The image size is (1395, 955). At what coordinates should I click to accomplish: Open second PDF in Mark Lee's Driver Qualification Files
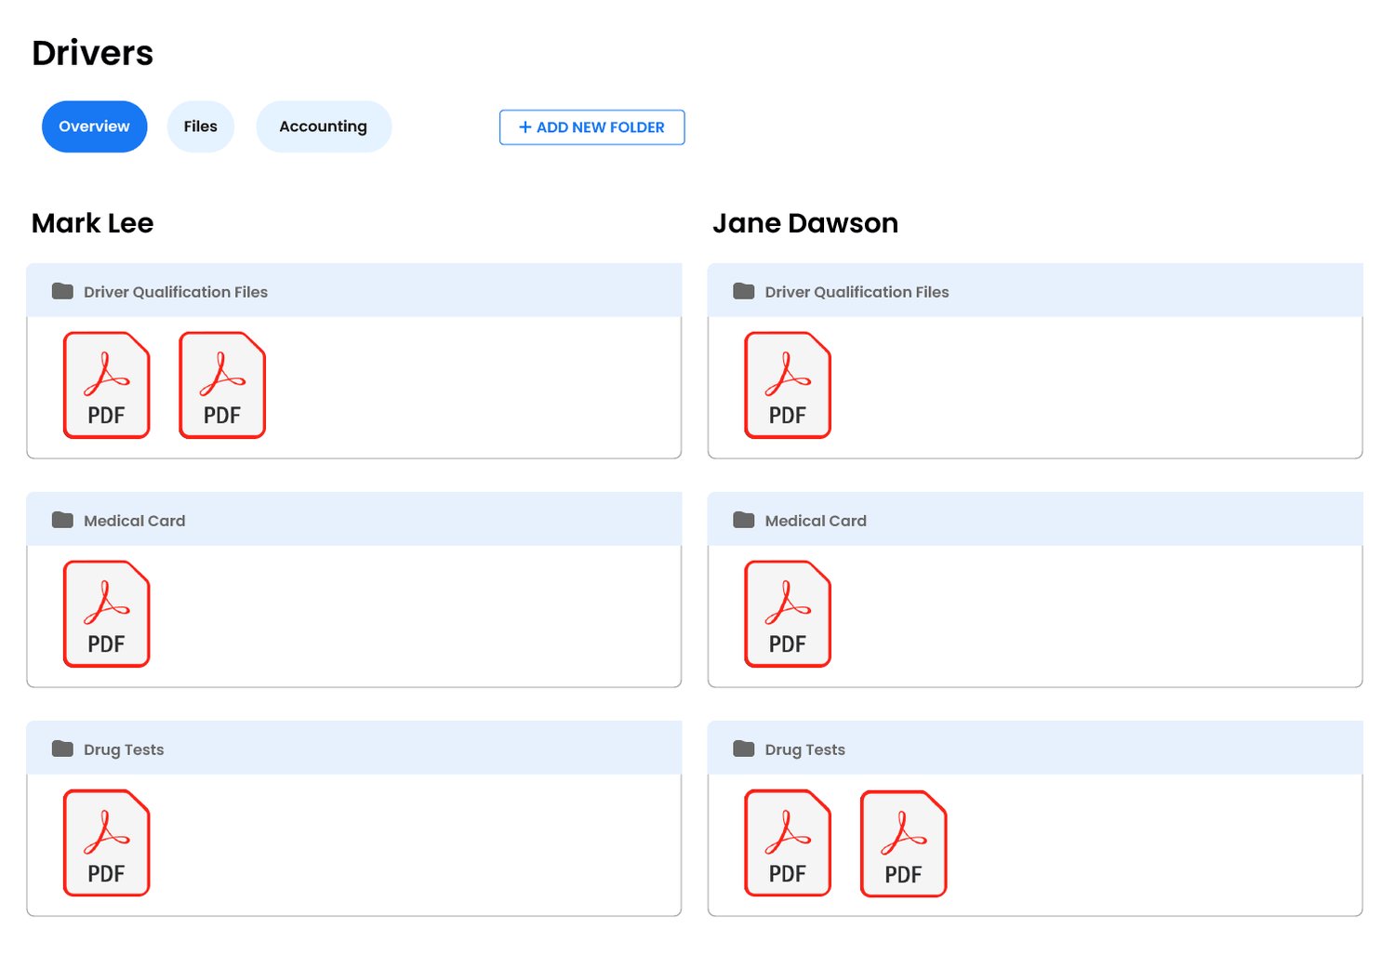(x=222, y=385)
